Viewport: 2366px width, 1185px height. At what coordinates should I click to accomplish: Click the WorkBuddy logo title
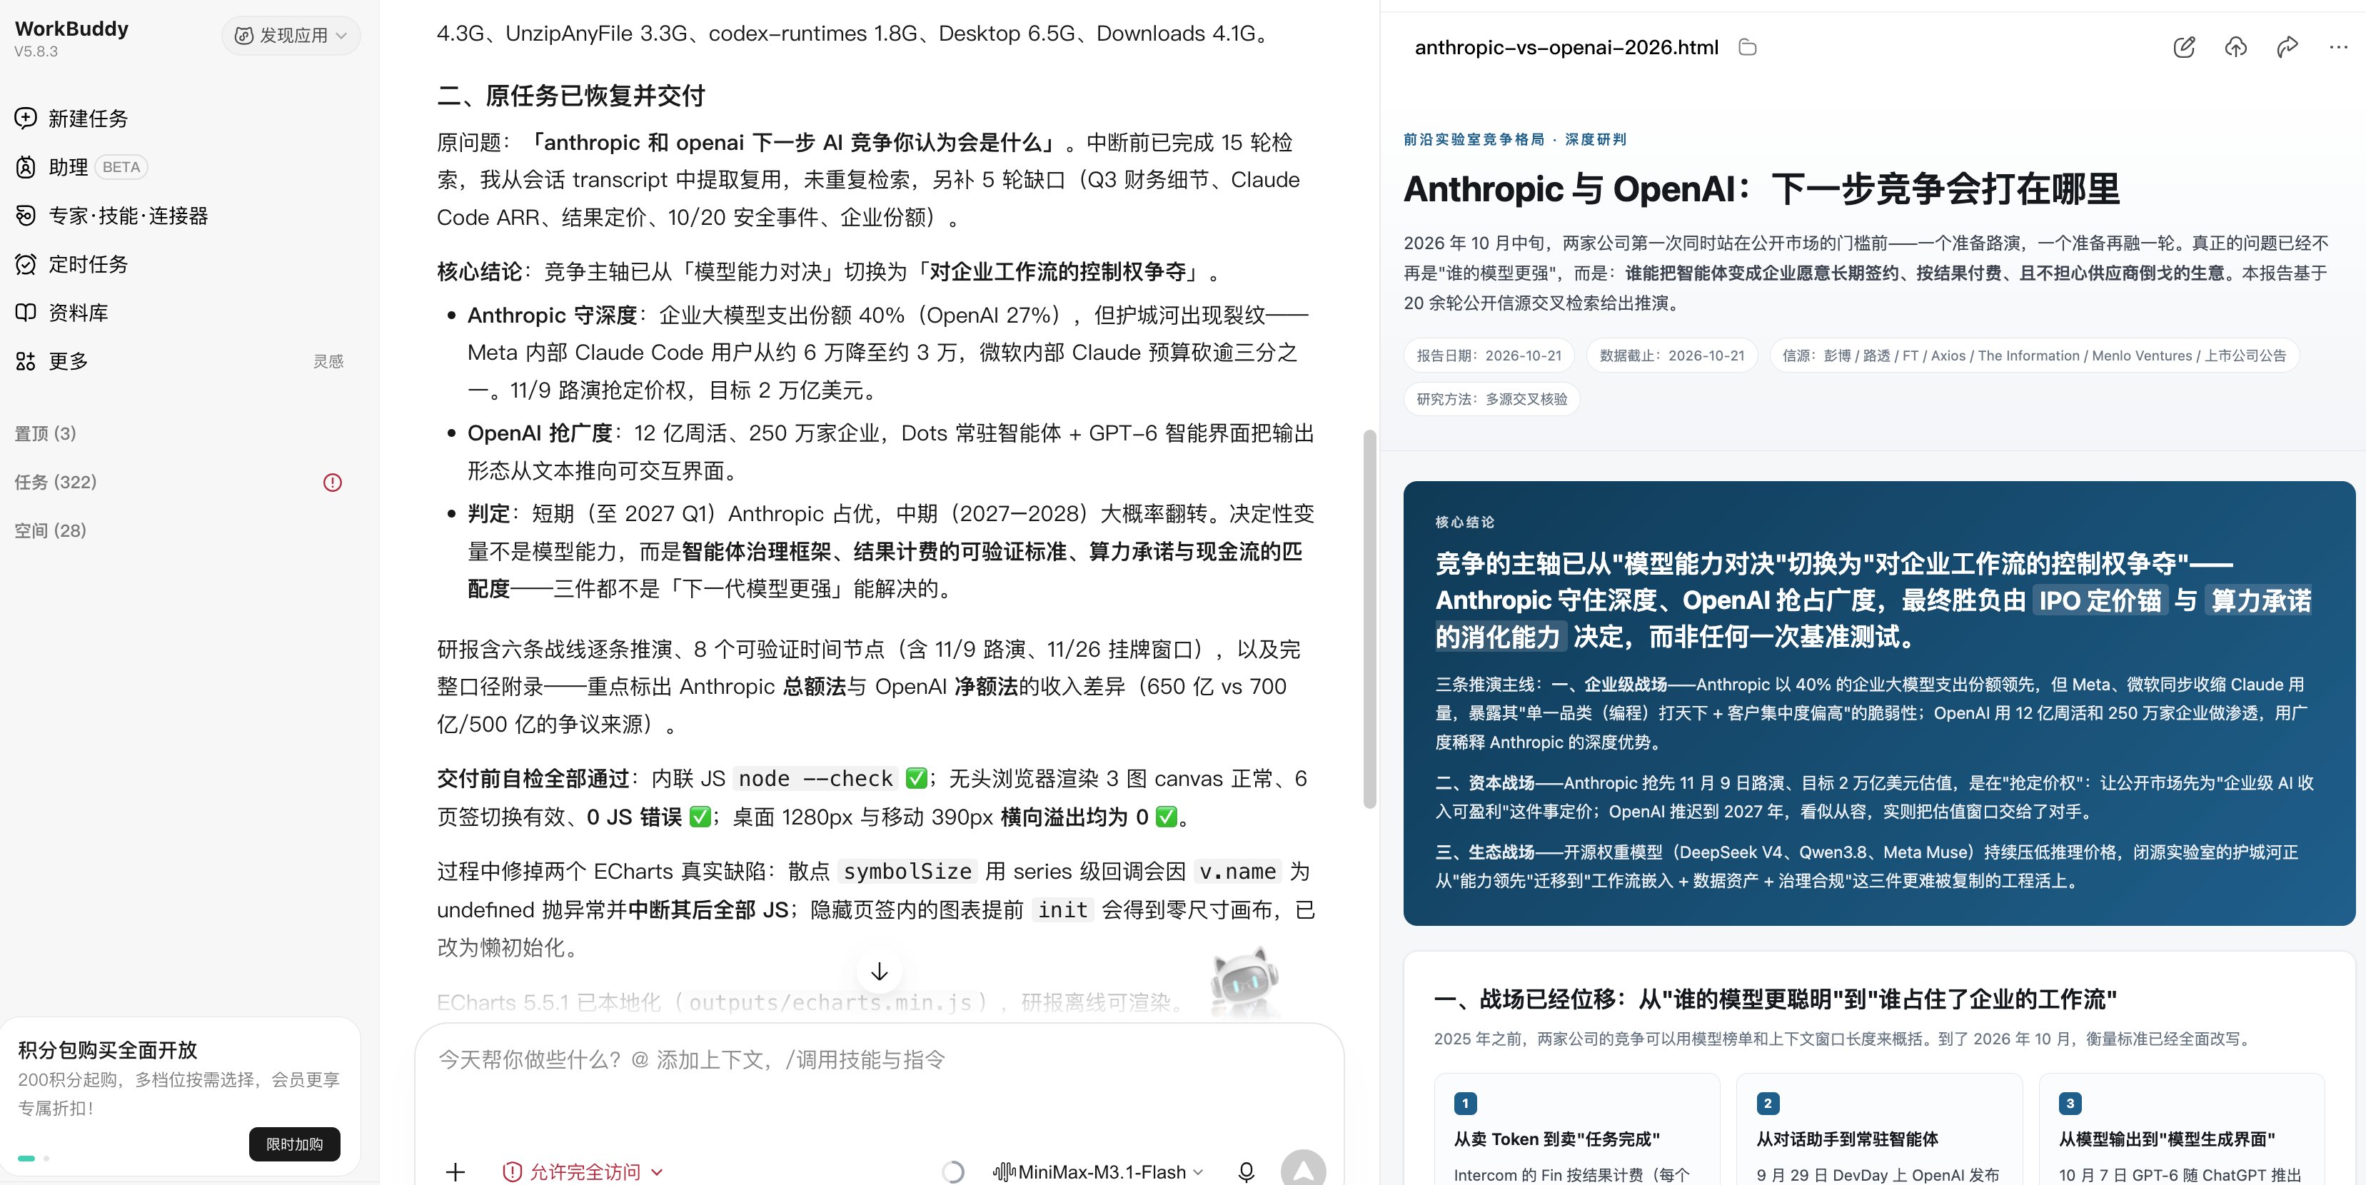click(71, 29)
